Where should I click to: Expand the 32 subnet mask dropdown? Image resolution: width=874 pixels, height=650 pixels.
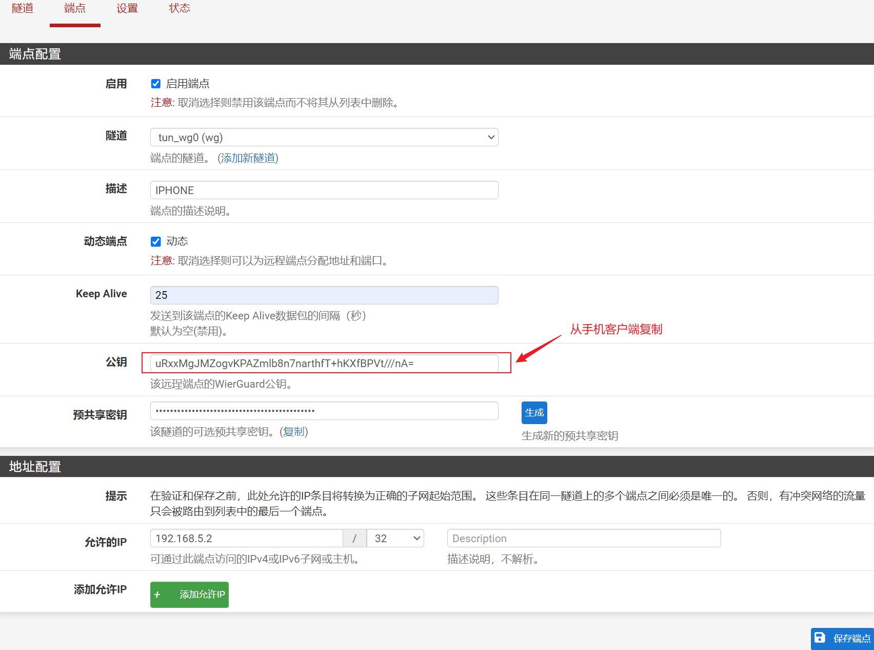point(395,538)
